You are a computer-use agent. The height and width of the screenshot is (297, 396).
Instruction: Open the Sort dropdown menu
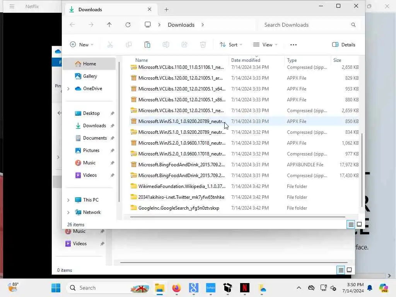point(231,45)
